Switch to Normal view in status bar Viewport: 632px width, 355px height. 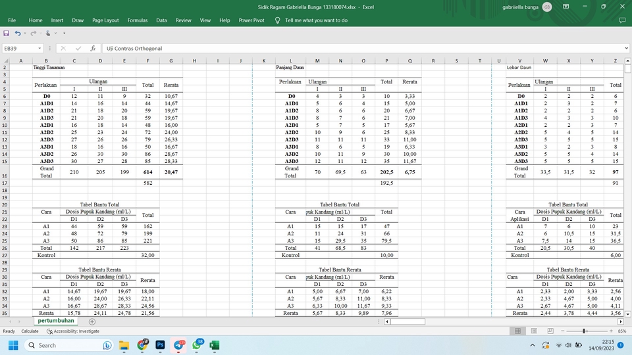(x=518, y=331)
